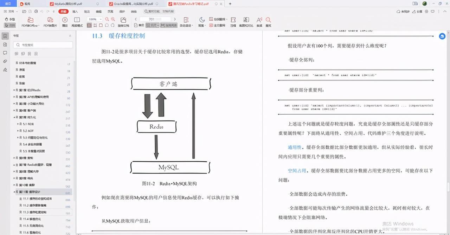This screenshot has width=450, height=235.
Task: Click the open folder icon in quick access
Action: pos(24,12)
